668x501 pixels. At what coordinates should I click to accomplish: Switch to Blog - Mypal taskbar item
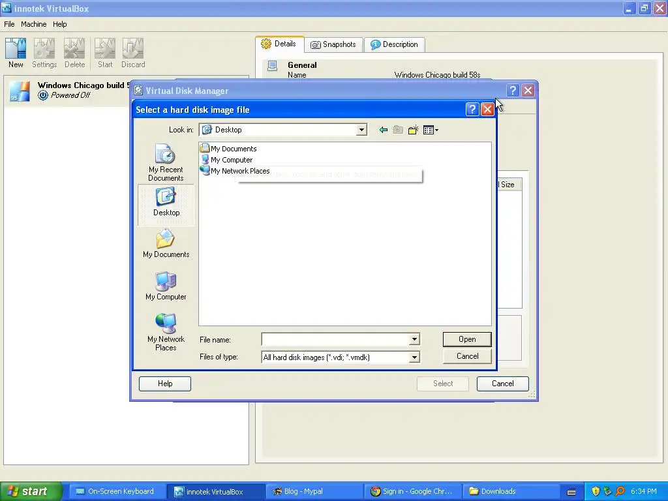[314, 491]
